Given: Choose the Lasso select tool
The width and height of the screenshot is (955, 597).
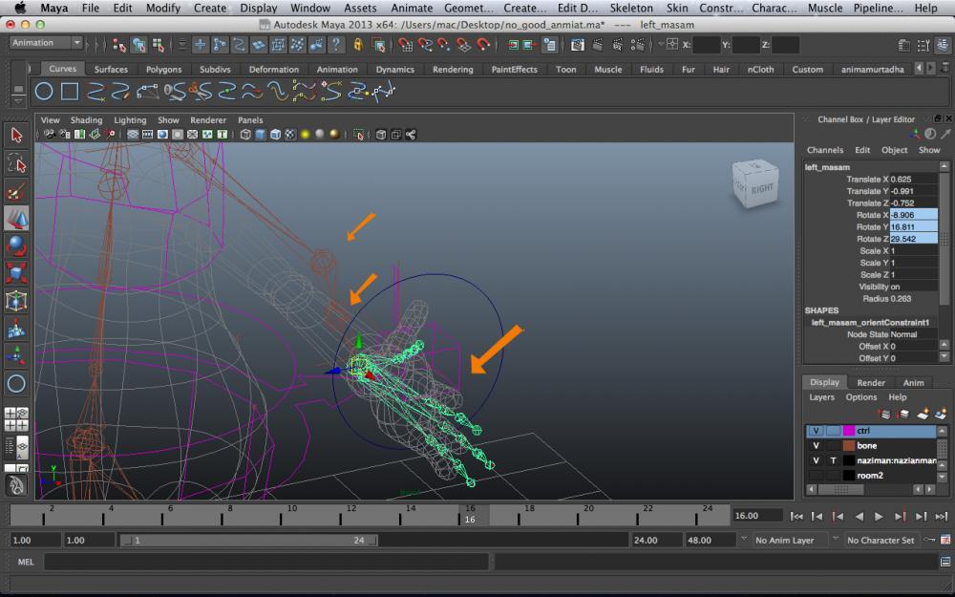Looking at the screenshot, I should click(16, 163).
